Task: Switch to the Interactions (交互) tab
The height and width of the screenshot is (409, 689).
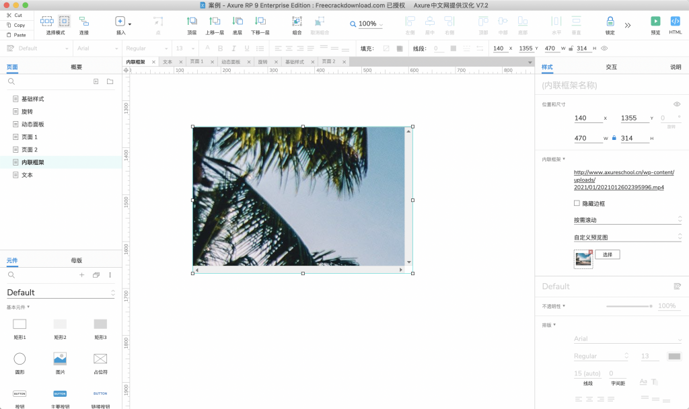Action: click(x=611, y=67)
